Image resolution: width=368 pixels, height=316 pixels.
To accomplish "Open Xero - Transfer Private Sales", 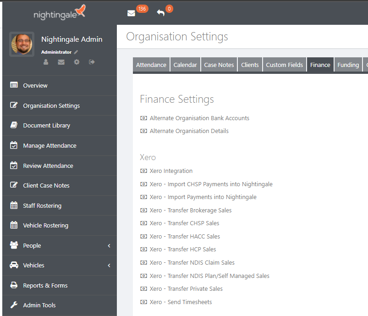I will 186,289.
